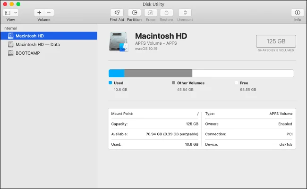Click the Internal sidebar section header
The height and width of the screenshot is (189, 307).
tap(10, 28)
